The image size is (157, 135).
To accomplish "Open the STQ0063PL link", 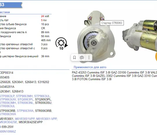I will click(x=25, y=99).
